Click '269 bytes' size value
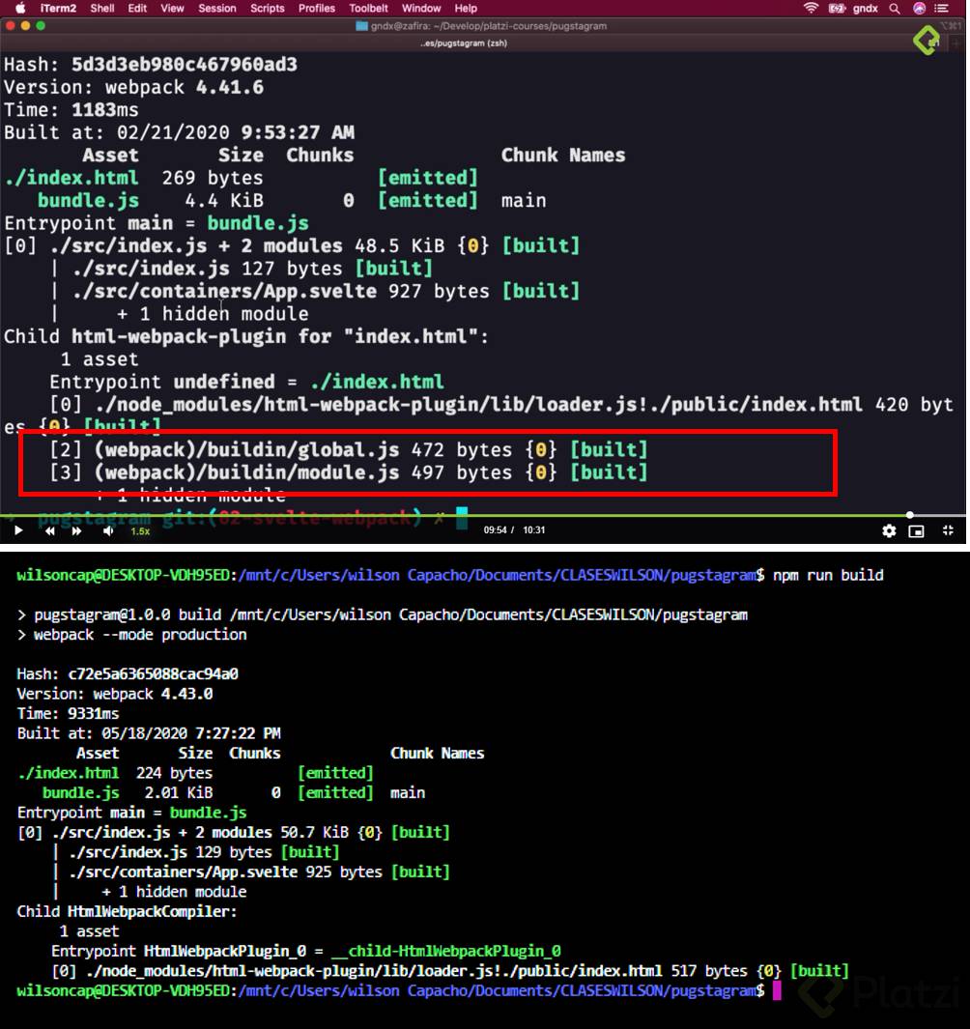This screenshot has width=970, height=1029. coord(213,178)
